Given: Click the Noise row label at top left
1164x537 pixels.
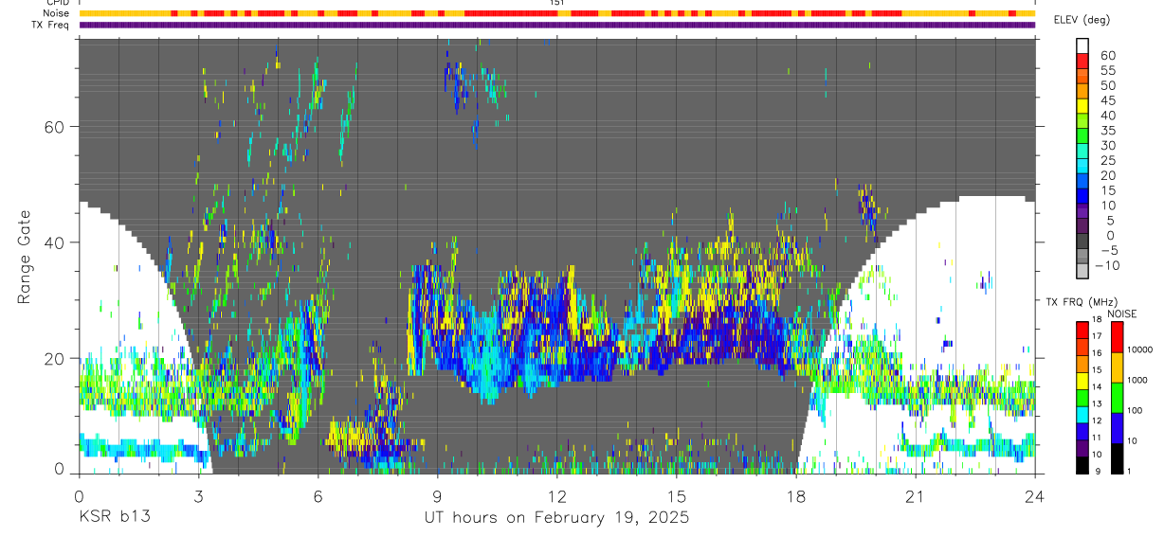Looking at the screenshot, I should pos(55,13).
